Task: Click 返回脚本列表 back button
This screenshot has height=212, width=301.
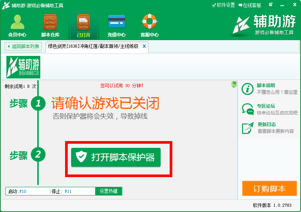Action: tap(23, 47)
